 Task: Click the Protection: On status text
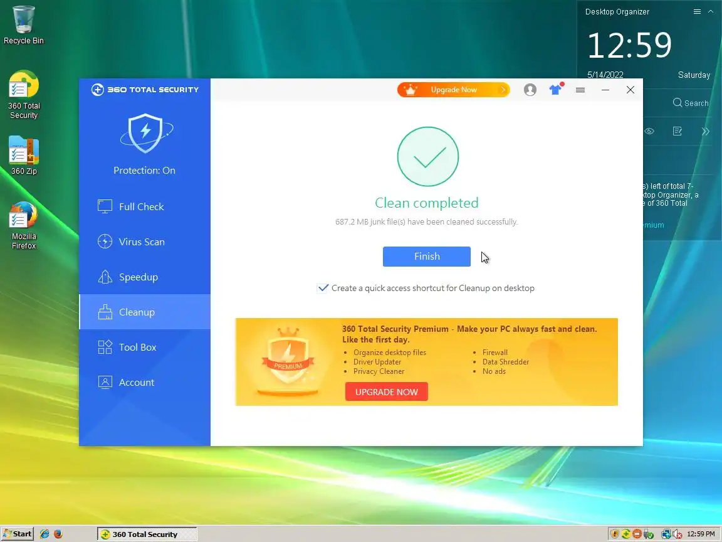coord(144,171)
